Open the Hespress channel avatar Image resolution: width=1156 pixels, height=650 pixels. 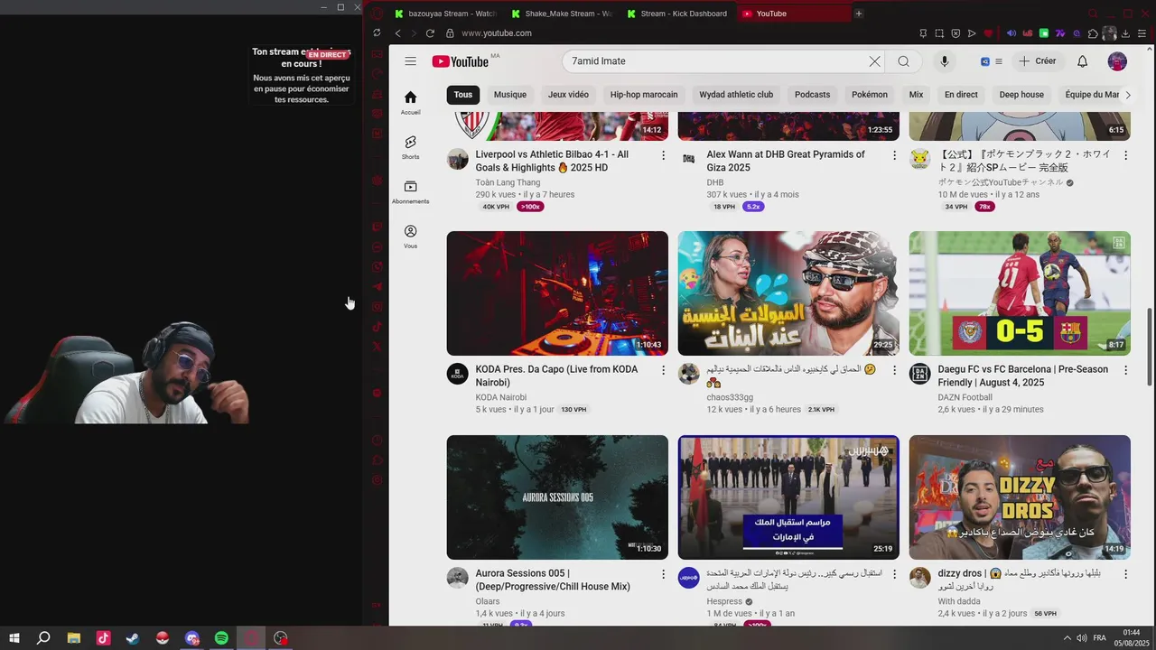point(689,578)
